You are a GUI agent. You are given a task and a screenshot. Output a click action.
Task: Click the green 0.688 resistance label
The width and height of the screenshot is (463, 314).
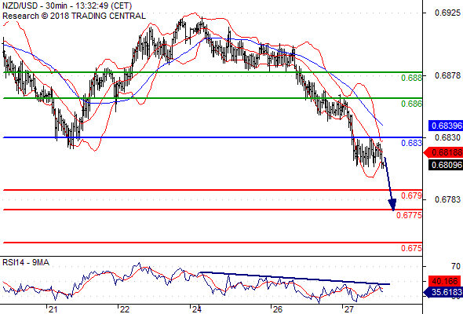tap(411, 78)
